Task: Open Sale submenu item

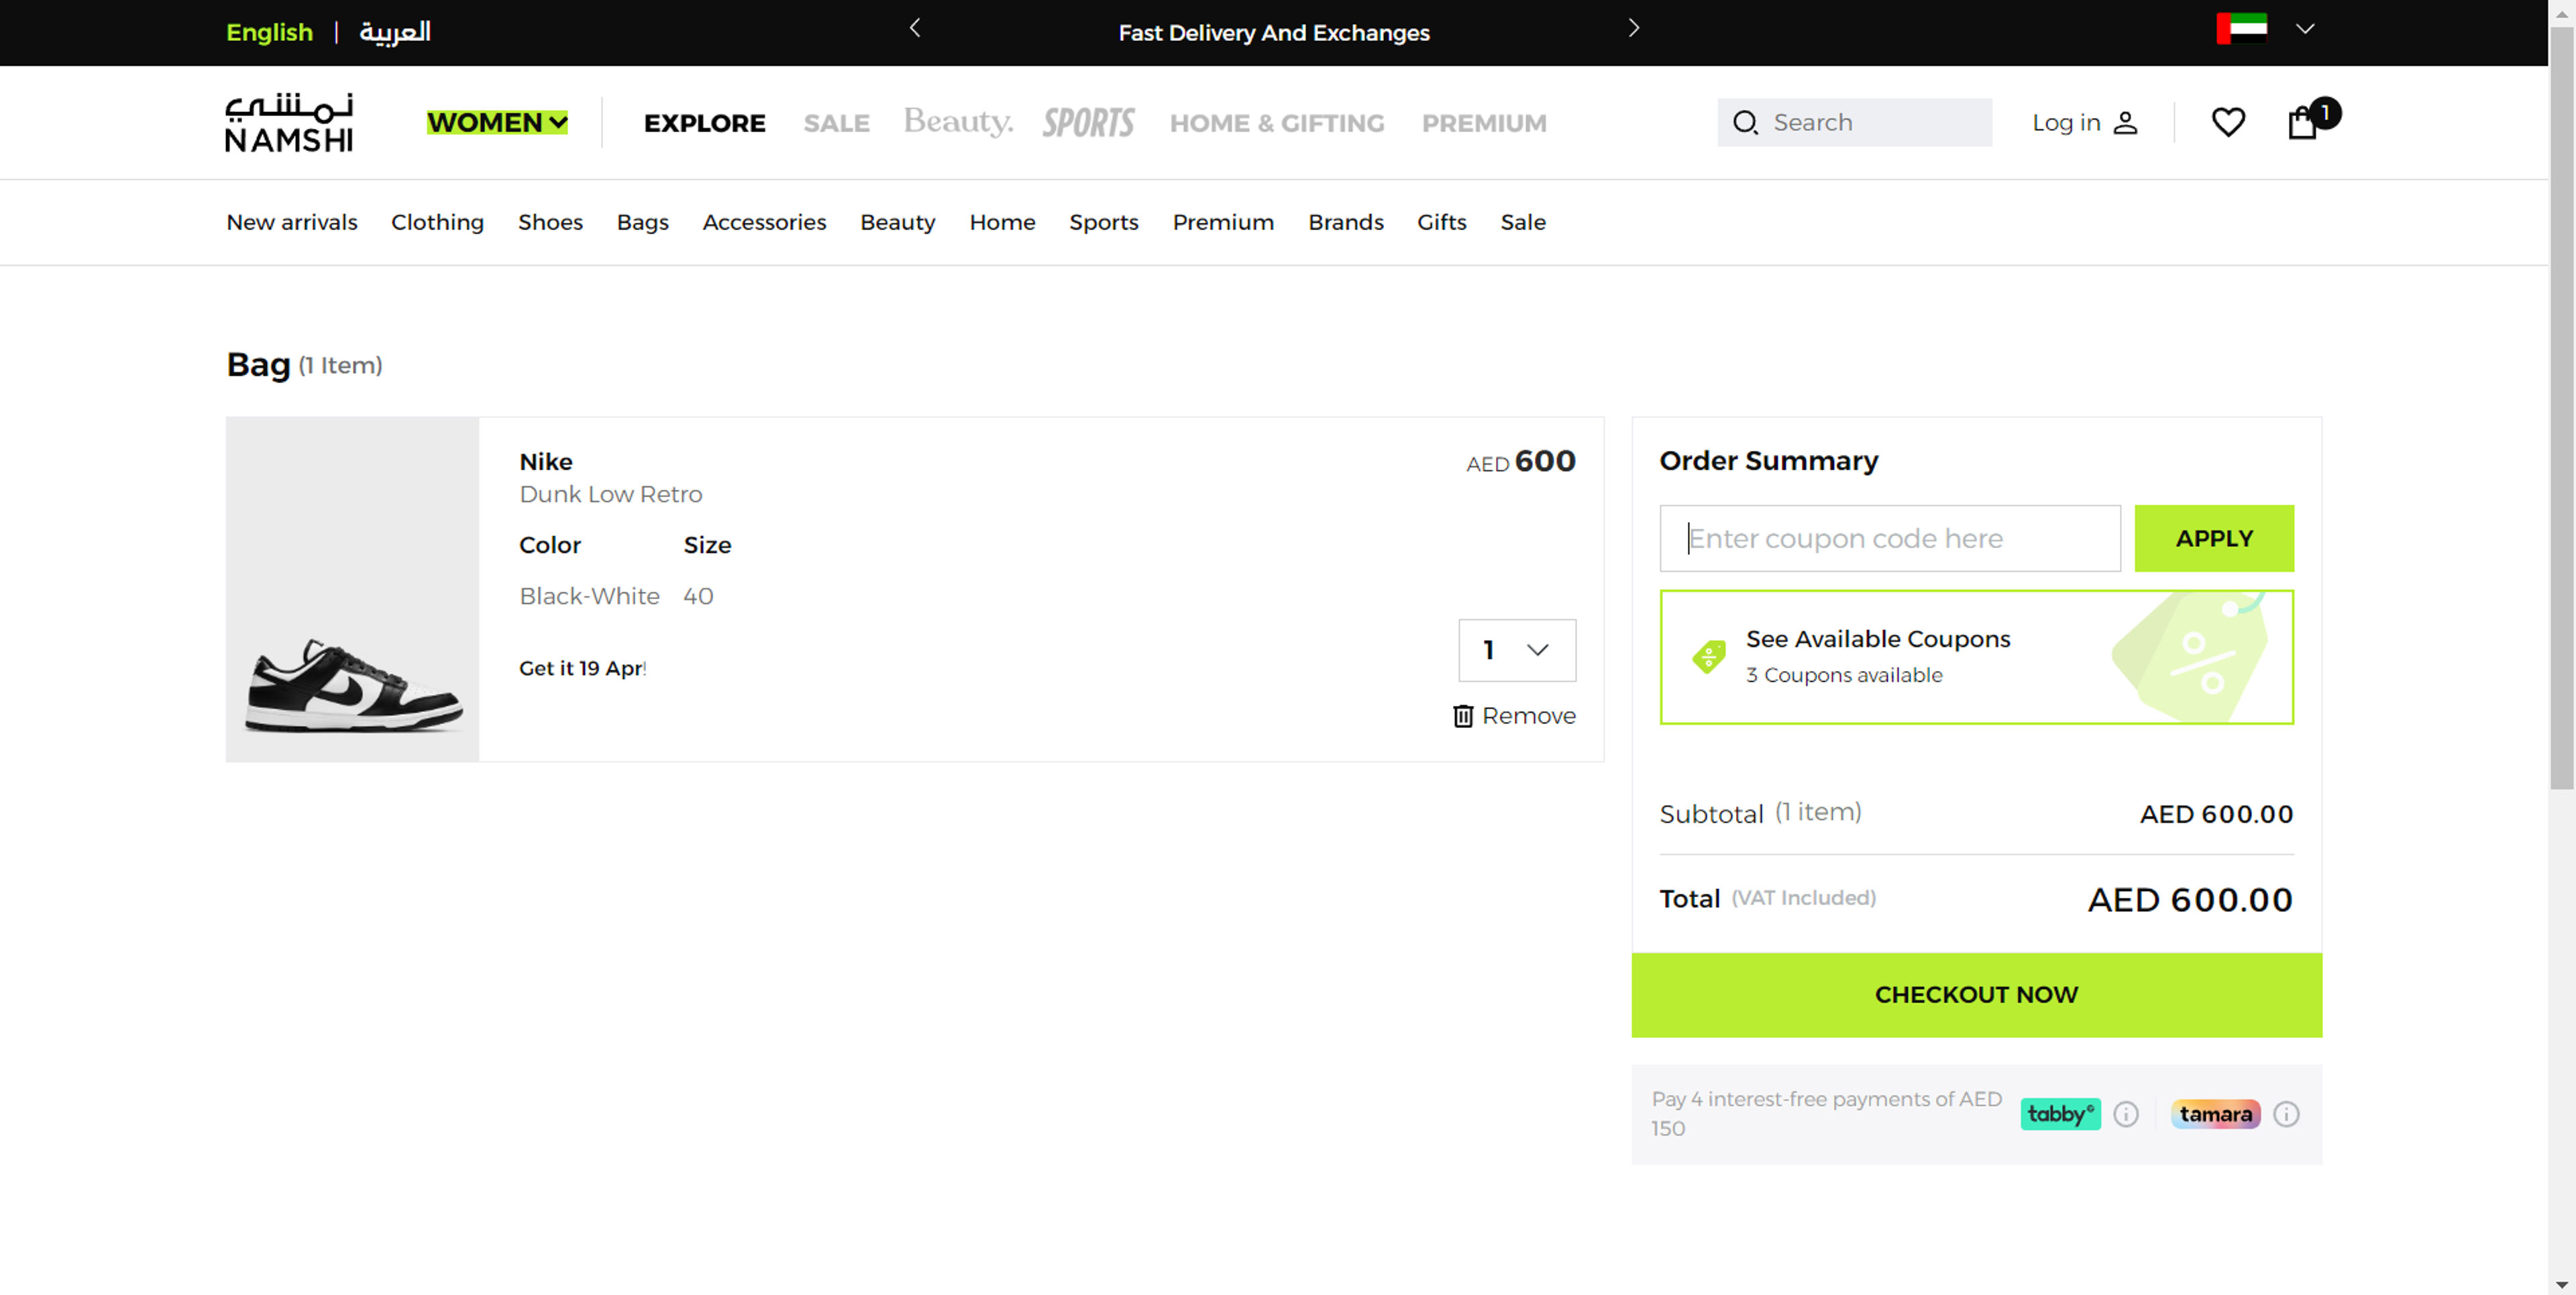Action: 1522,222
